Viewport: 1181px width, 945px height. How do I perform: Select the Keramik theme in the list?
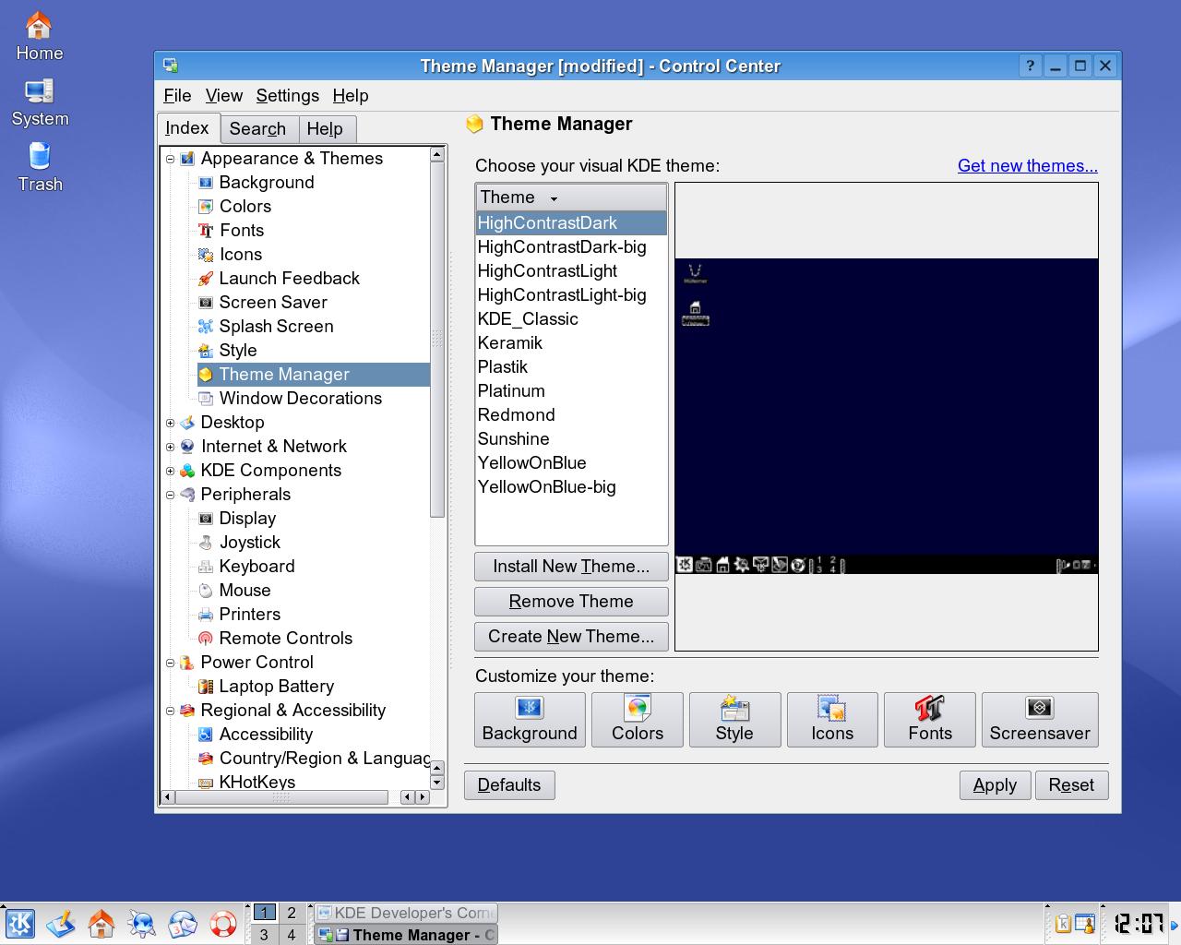(571, 343)
